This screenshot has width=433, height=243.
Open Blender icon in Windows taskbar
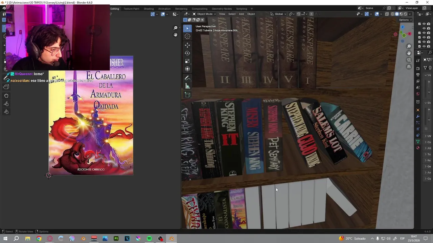pos(172,239)
